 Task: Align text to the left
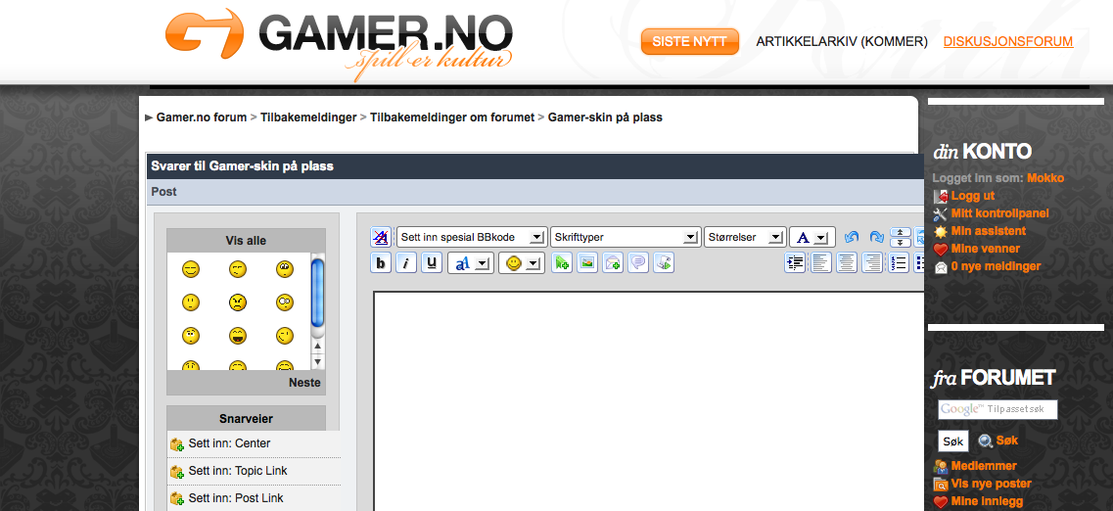tap(820, 263)
